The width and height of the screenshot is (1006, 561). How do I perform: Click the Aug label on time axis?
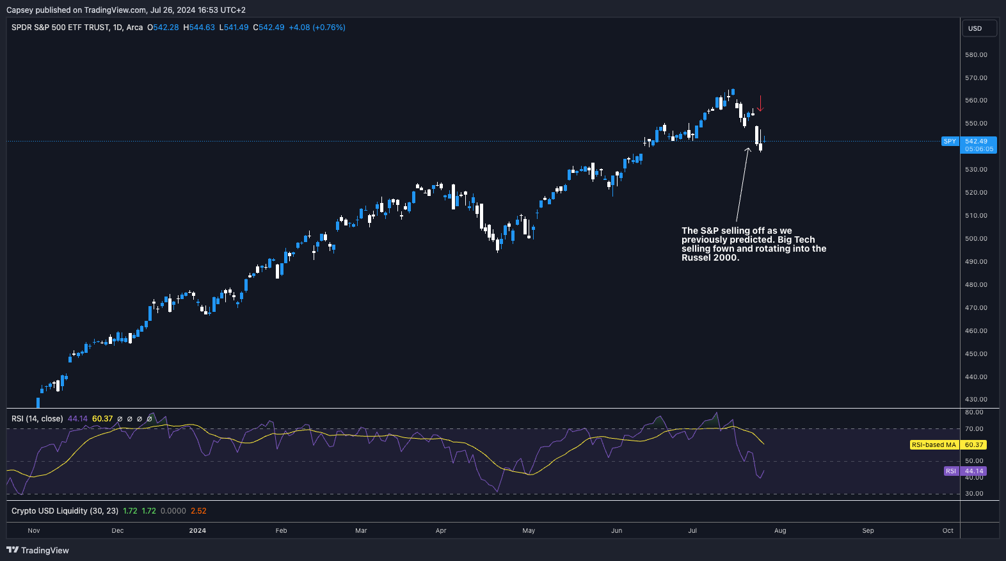point(780,530)
